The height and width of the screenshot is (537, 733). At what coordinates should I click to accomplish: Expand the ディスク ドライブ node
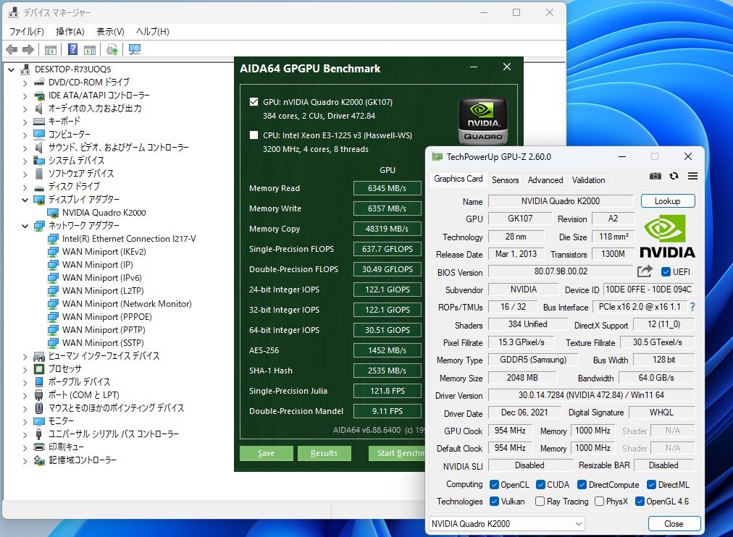click(x=25, y=187)
